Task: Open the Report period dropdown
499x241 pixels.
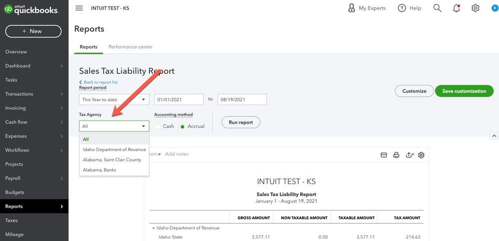Action: tap(114, 99)
